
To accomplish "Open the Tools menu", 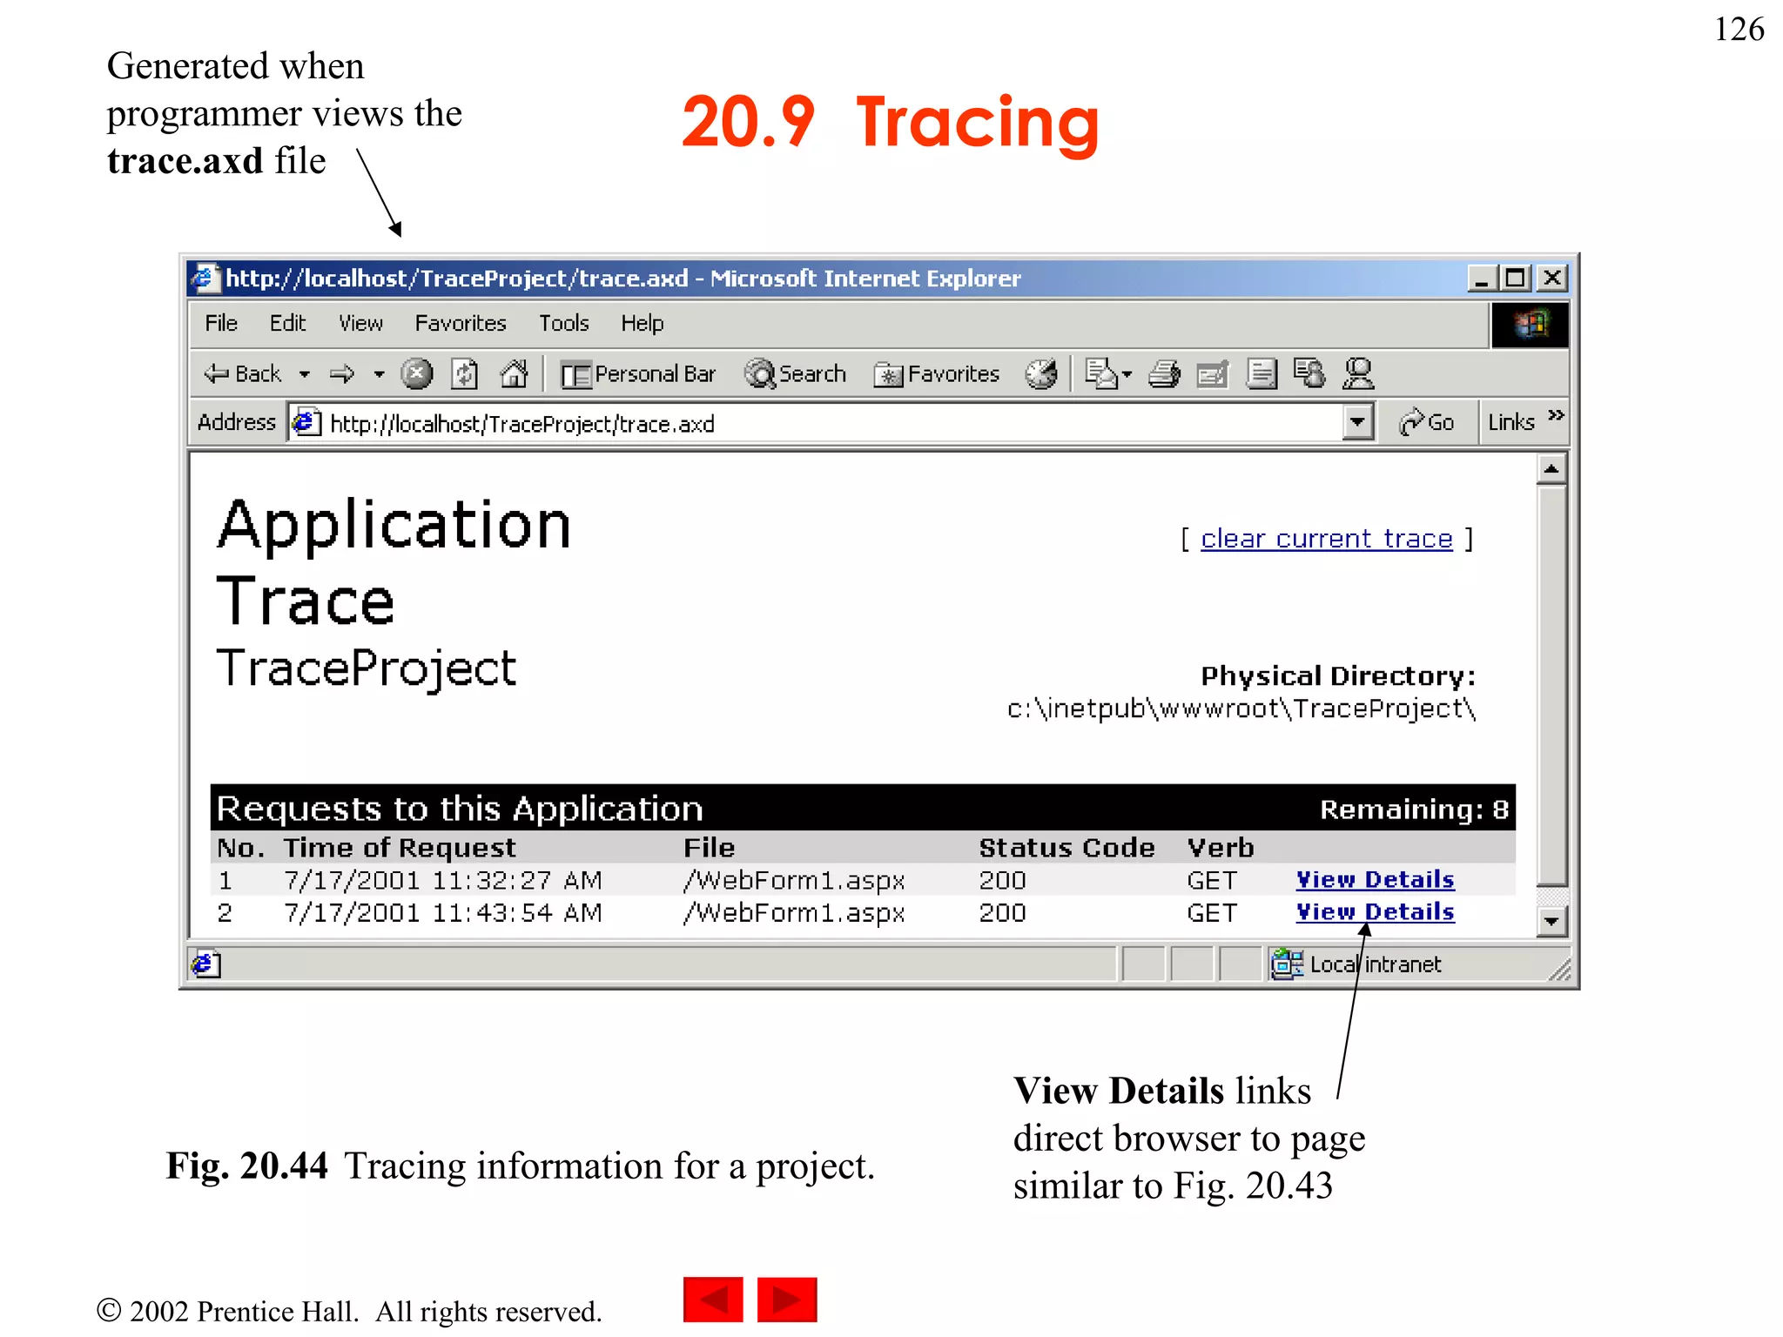I will coord(564,324).
